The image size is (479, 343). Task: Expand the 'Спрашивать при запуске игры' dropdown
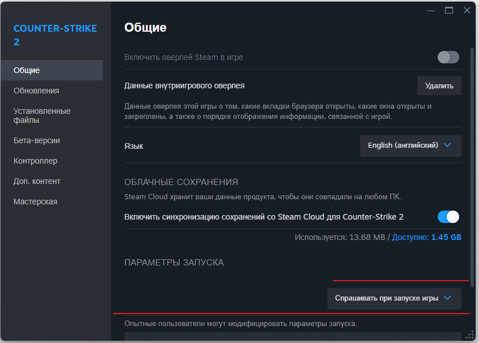(x=394, y=298)
